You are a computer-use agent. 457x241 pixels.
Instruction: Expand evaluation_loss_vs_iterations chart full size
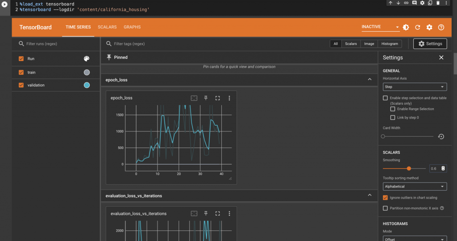click(217, 213)
